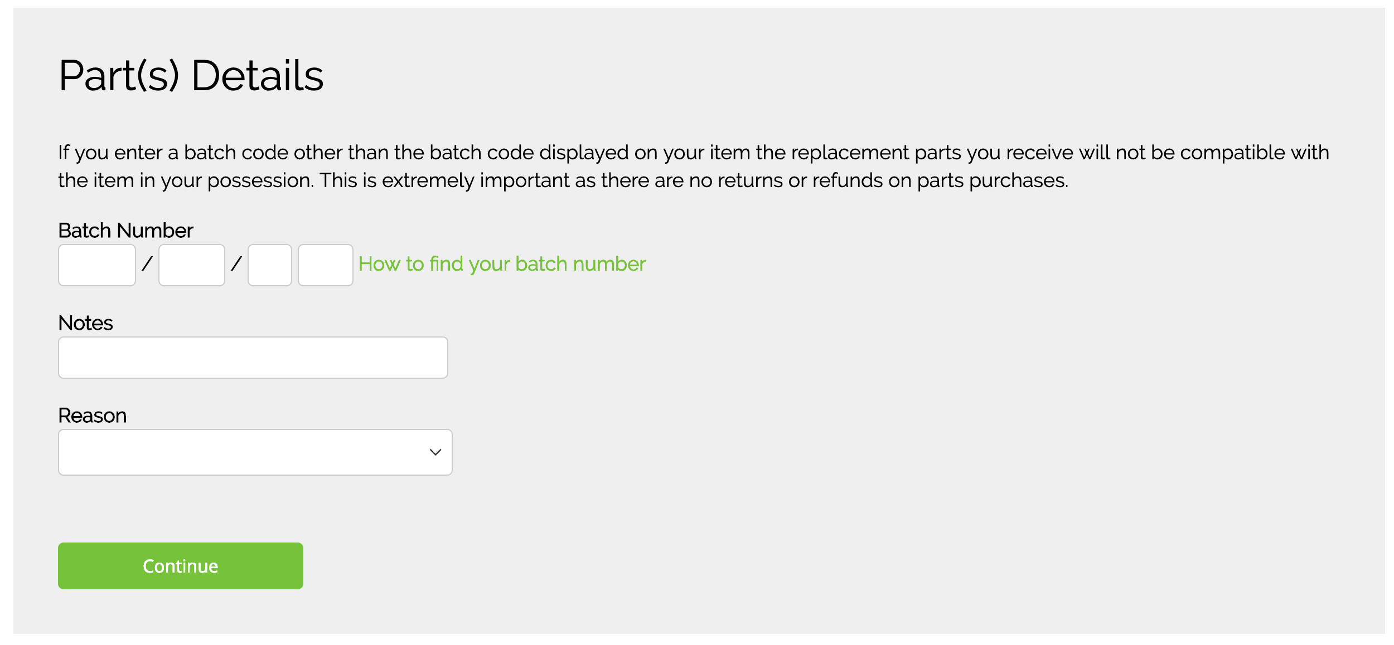
Task: Click the Part(s) Details heading
Action: [x=191, y=76]
